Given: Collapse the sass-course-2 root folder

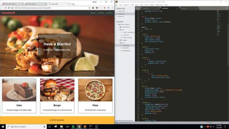Looking at the screenshot, I should 117,24.
